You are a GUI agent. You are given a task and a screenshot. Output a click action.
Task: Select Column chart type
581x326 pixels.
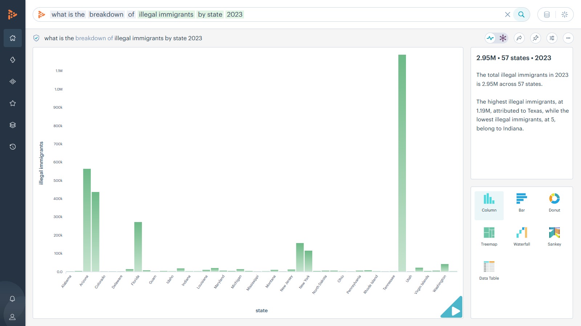[x=489, y=205]
